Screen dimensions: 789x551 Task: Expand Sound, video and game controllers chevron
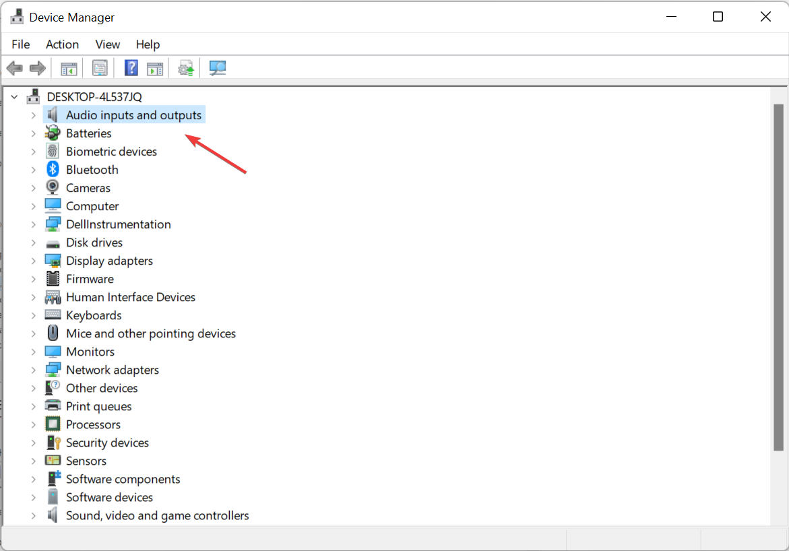pos(33,515)
